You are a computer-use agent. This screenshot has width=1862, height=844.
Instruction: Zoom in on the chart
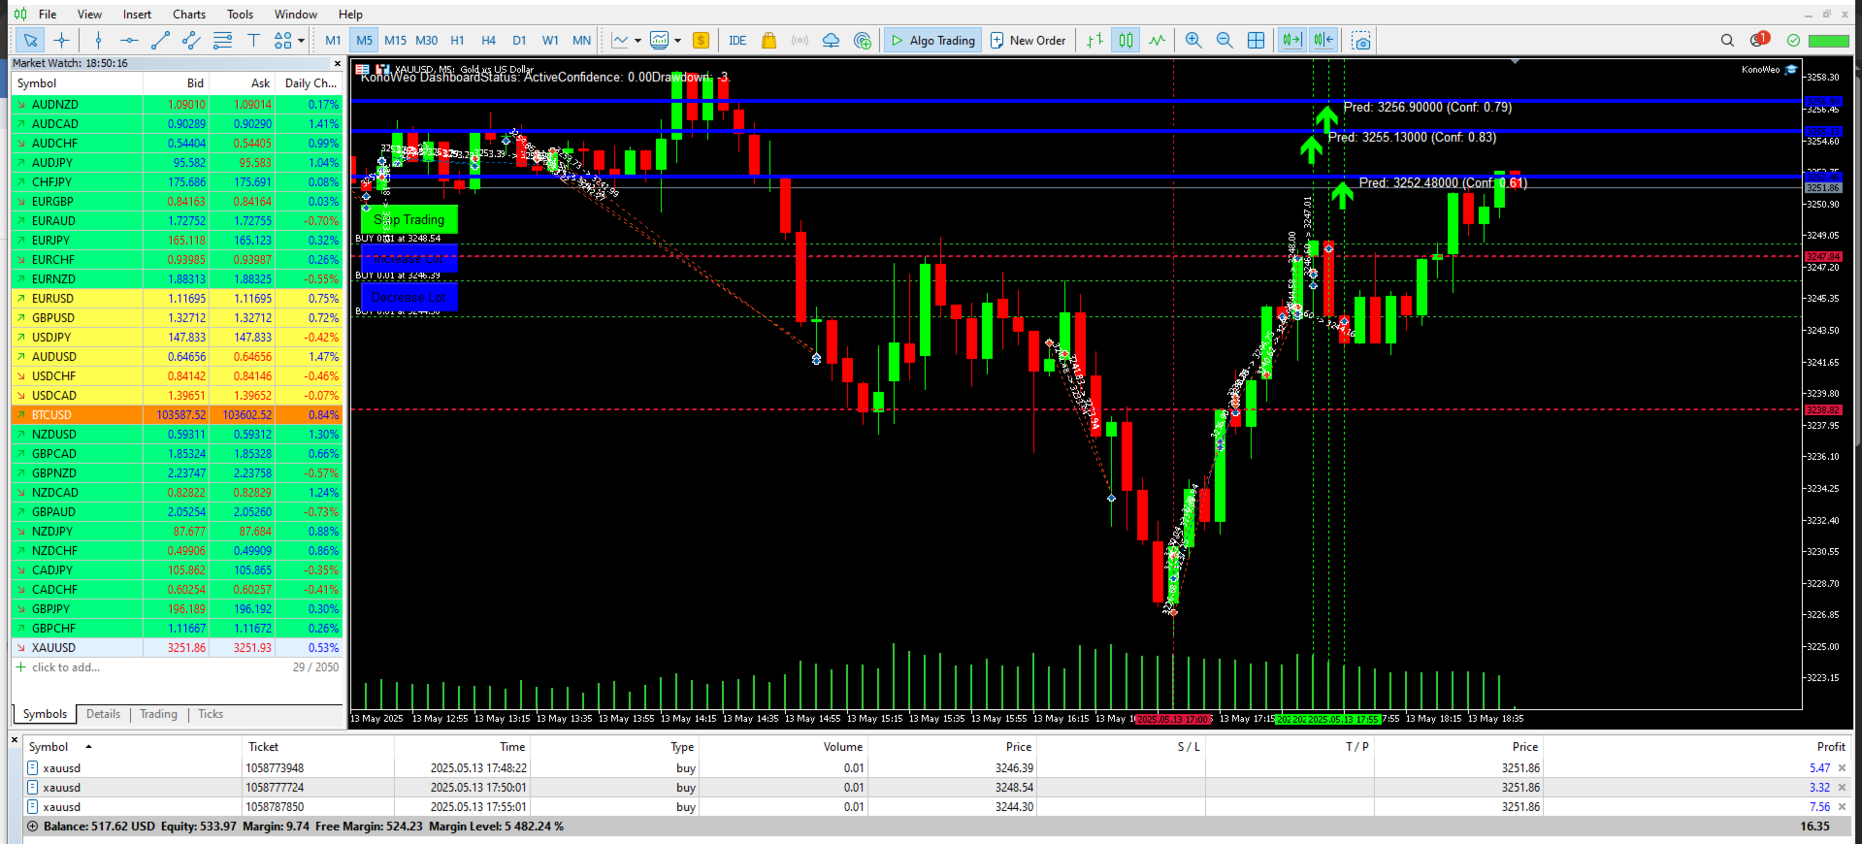pyautogui.click(x=1193, y=41)
